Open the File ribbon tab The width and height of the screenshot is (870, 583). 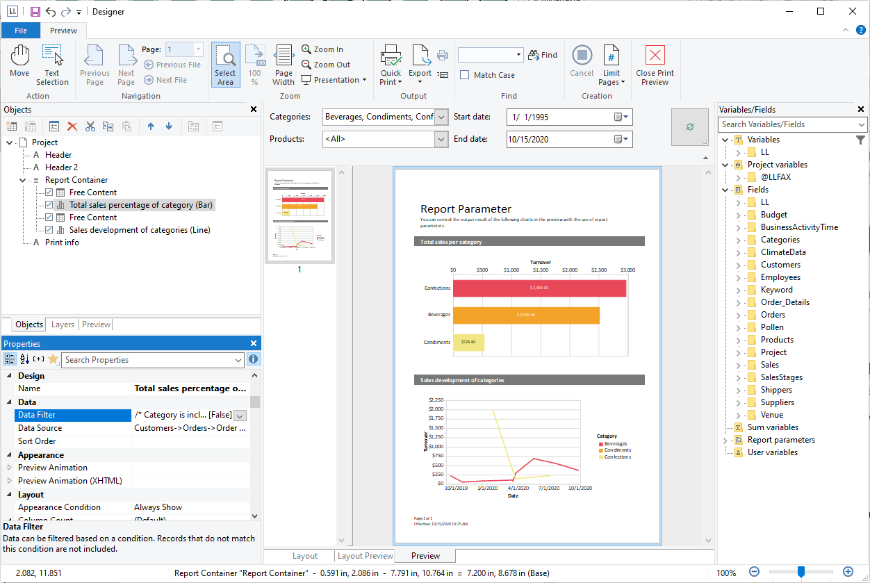coord(21,31)
